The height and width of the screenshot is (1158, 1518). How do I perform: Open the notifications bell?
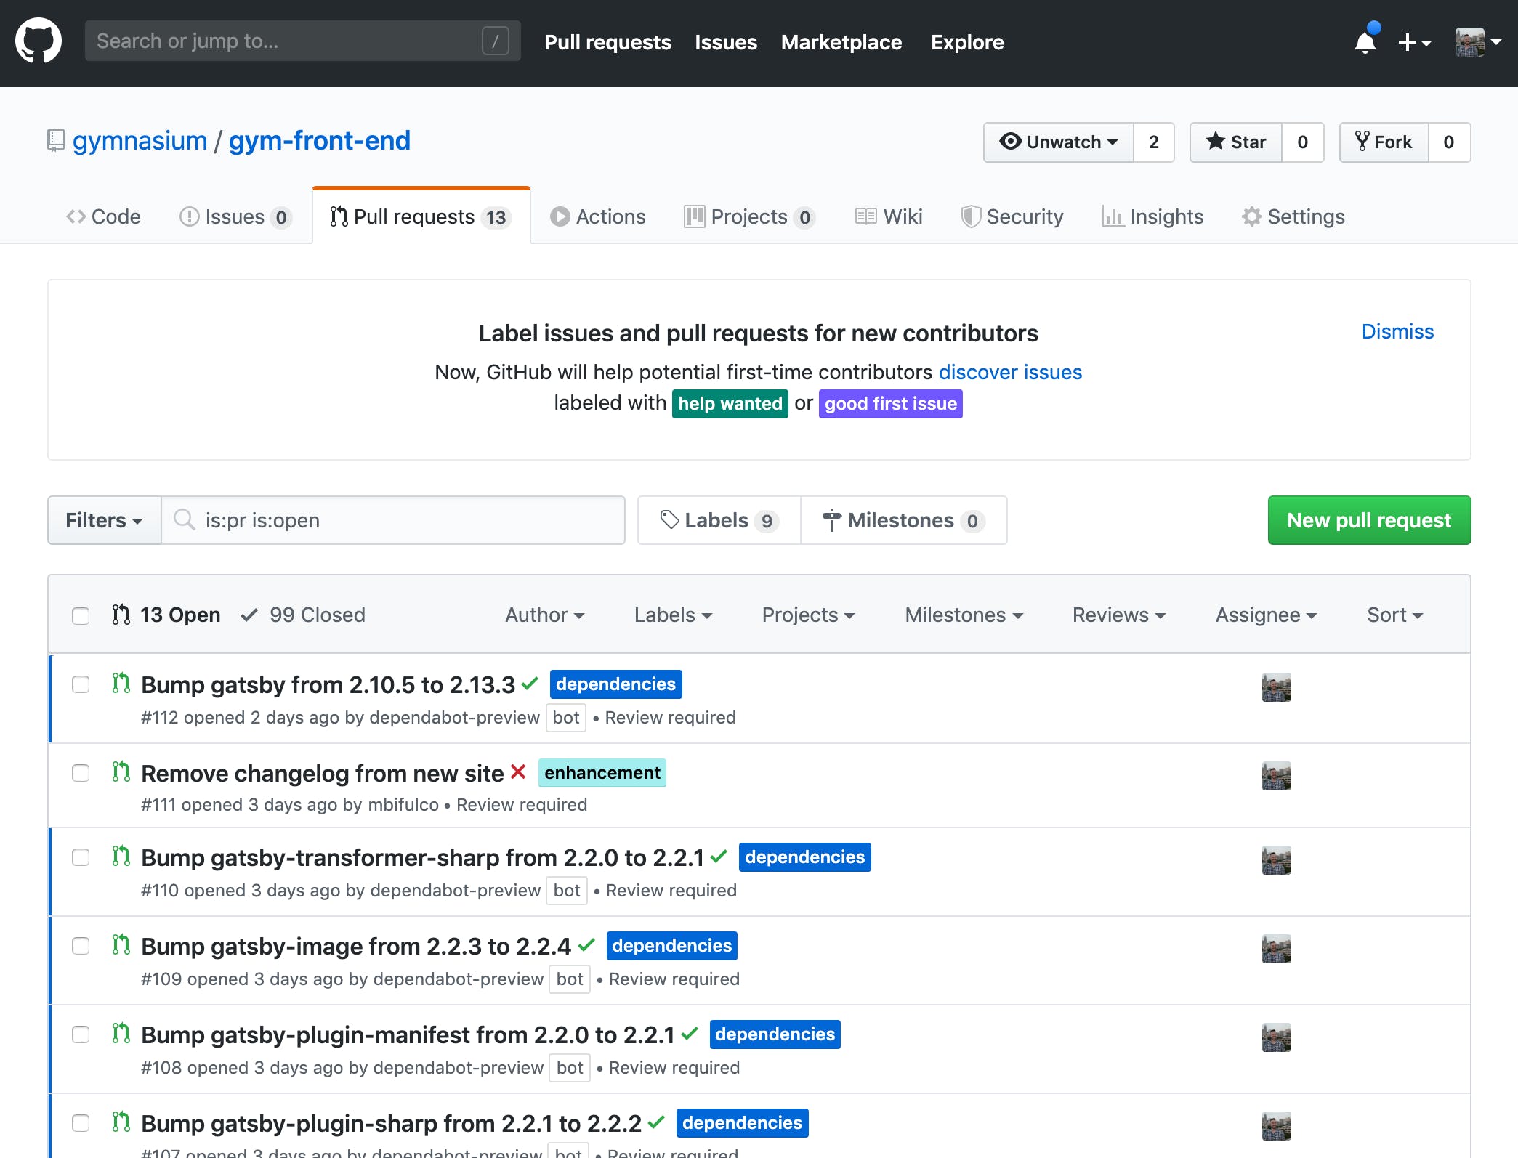tap(1365, 42)
